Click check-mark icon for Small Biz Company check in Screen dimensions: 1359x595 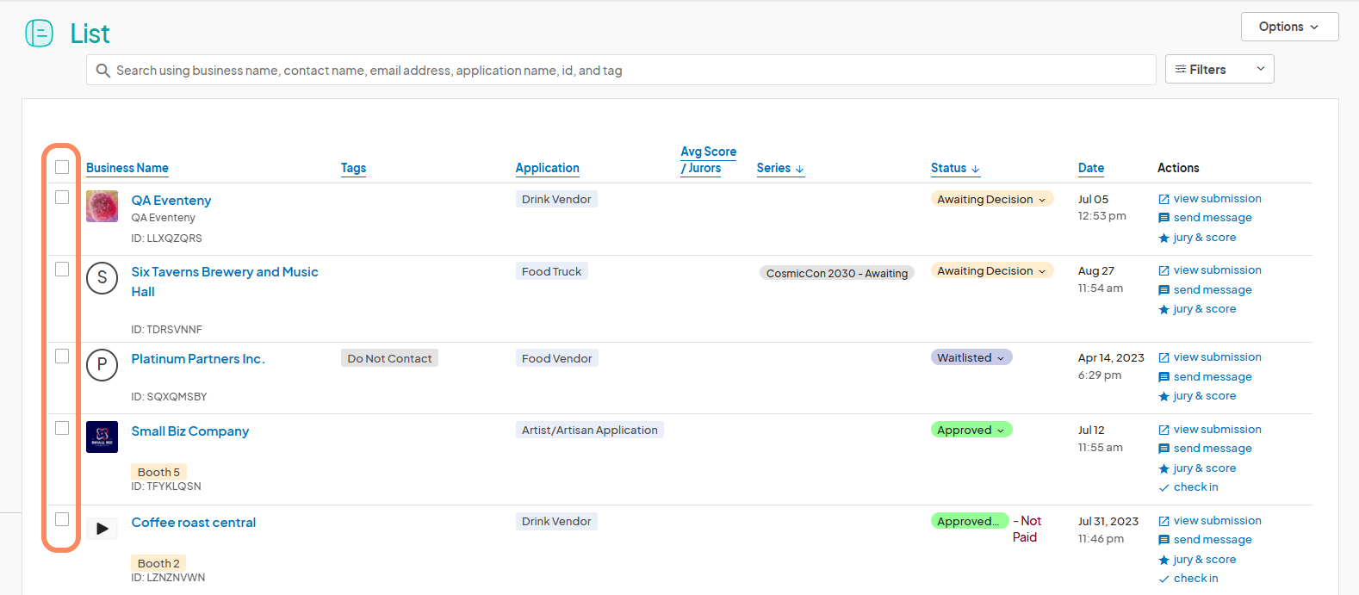[x=1164, y=488]
